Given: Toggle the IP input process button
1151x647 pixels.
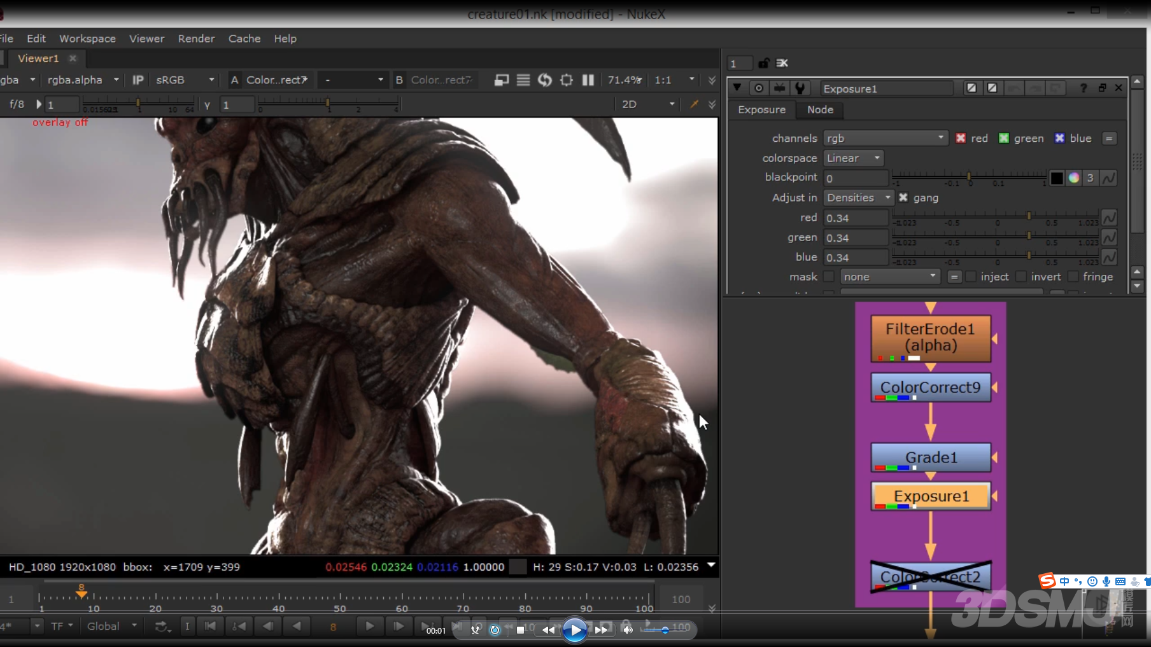Looking at the screenshot, I should coord(138,80).
